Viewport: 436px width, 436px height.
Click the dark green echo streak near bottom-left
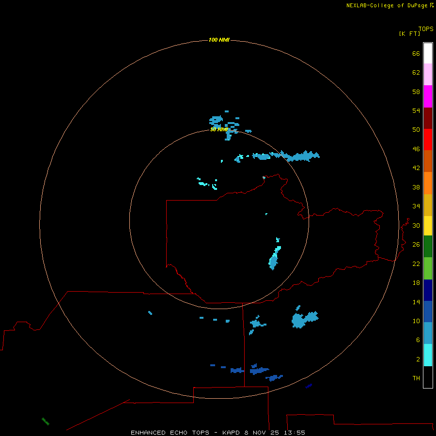click(46, 421)
